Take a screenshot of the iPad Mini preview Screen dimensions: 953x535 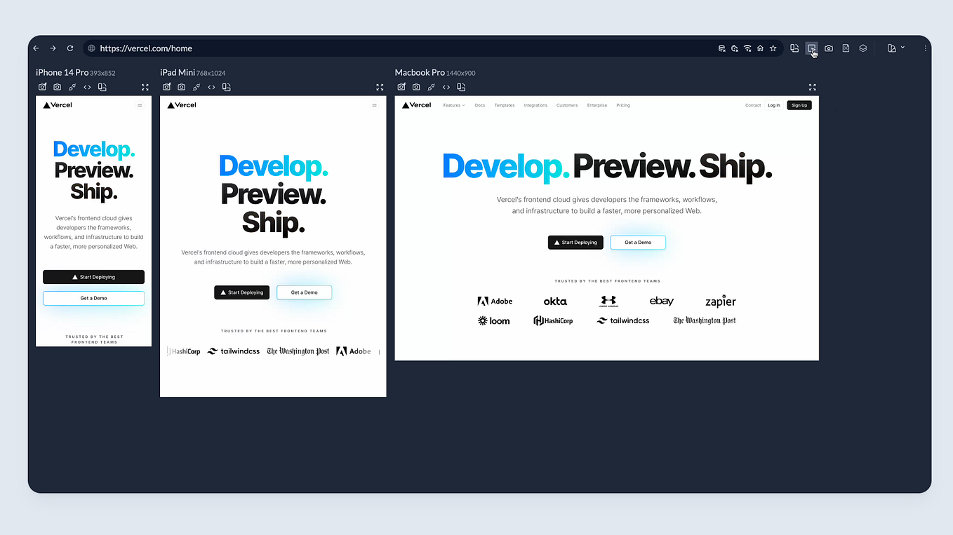(181, 86)
